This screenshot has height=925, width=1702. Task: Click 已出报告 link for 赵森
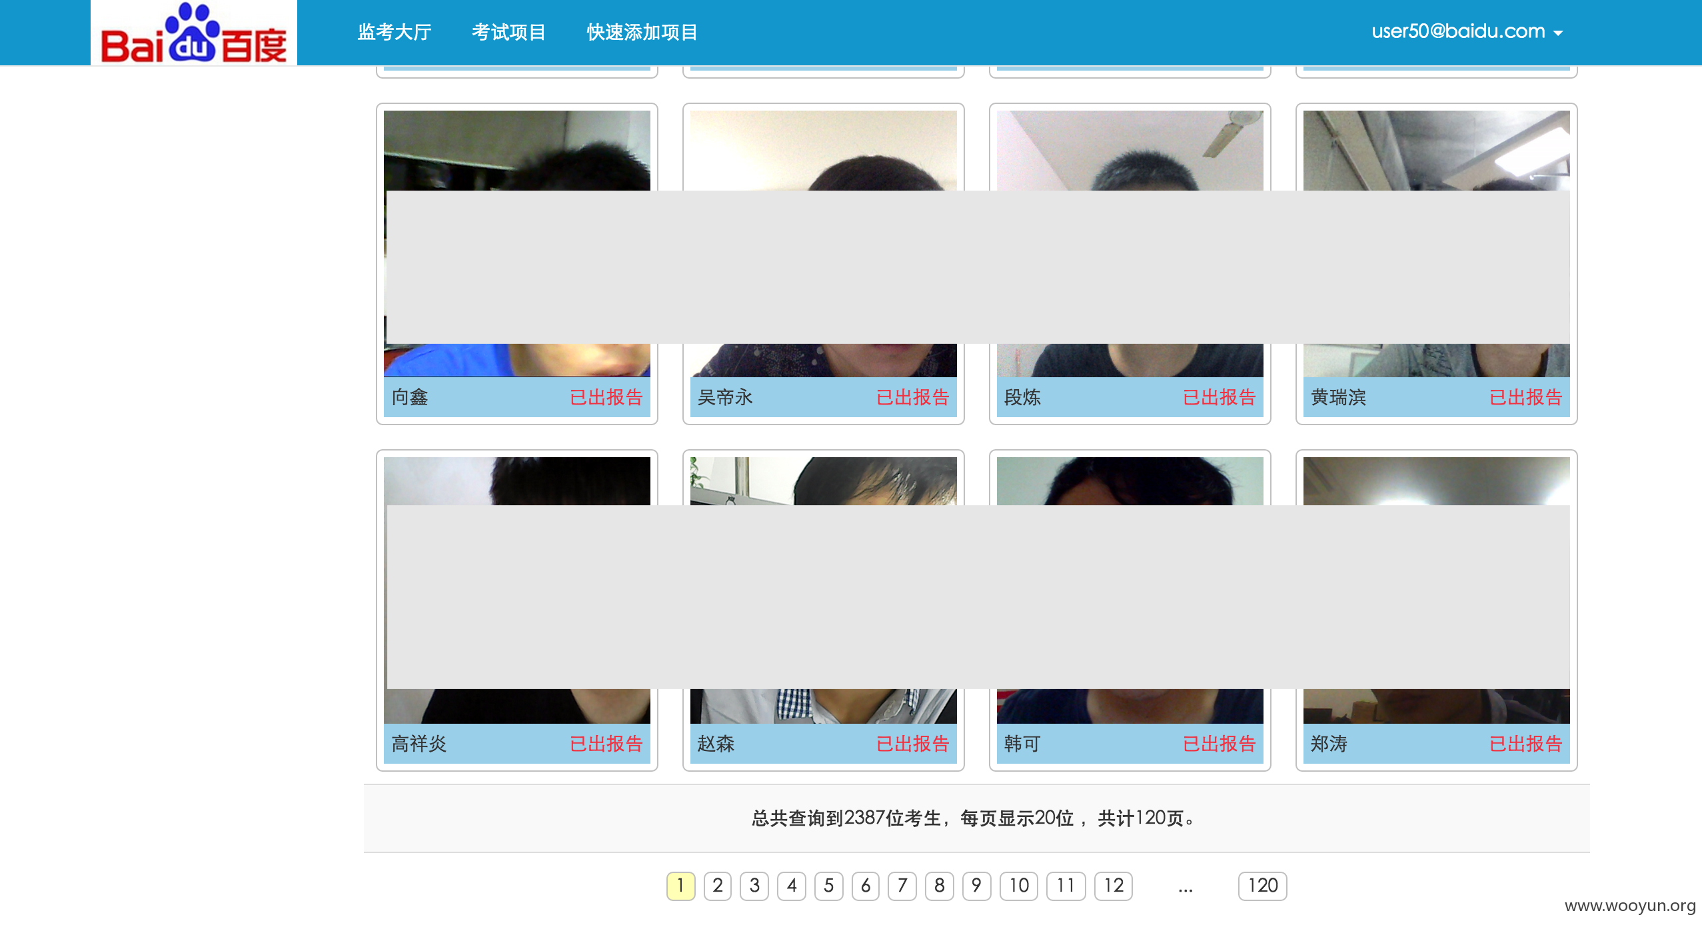click(913, 744)
